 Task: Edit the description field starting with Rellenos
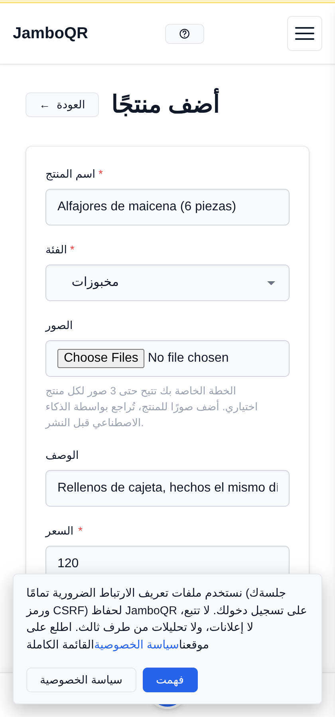(x=167, y=488)
